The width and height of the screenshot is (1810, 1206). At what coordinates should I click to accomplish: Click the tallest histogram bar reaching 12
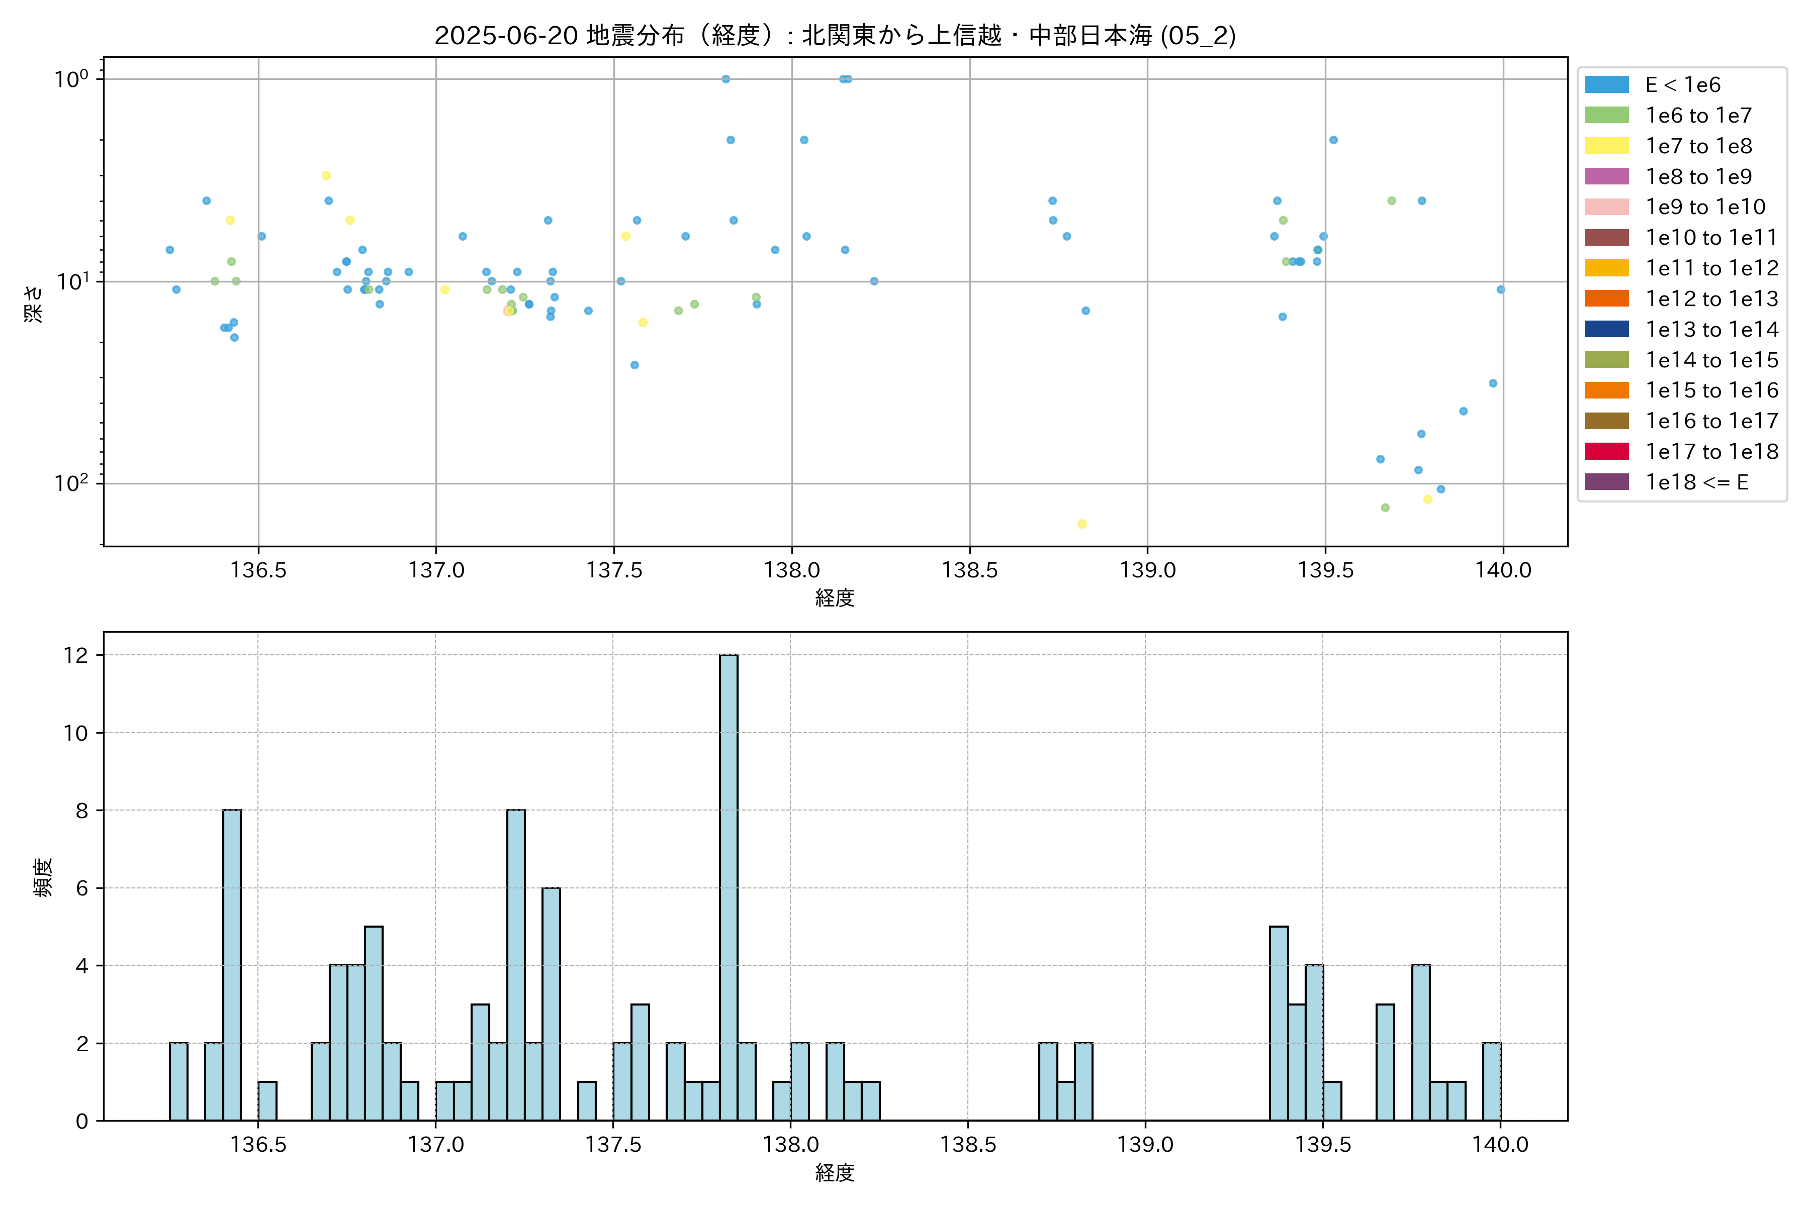click(728, 884)
